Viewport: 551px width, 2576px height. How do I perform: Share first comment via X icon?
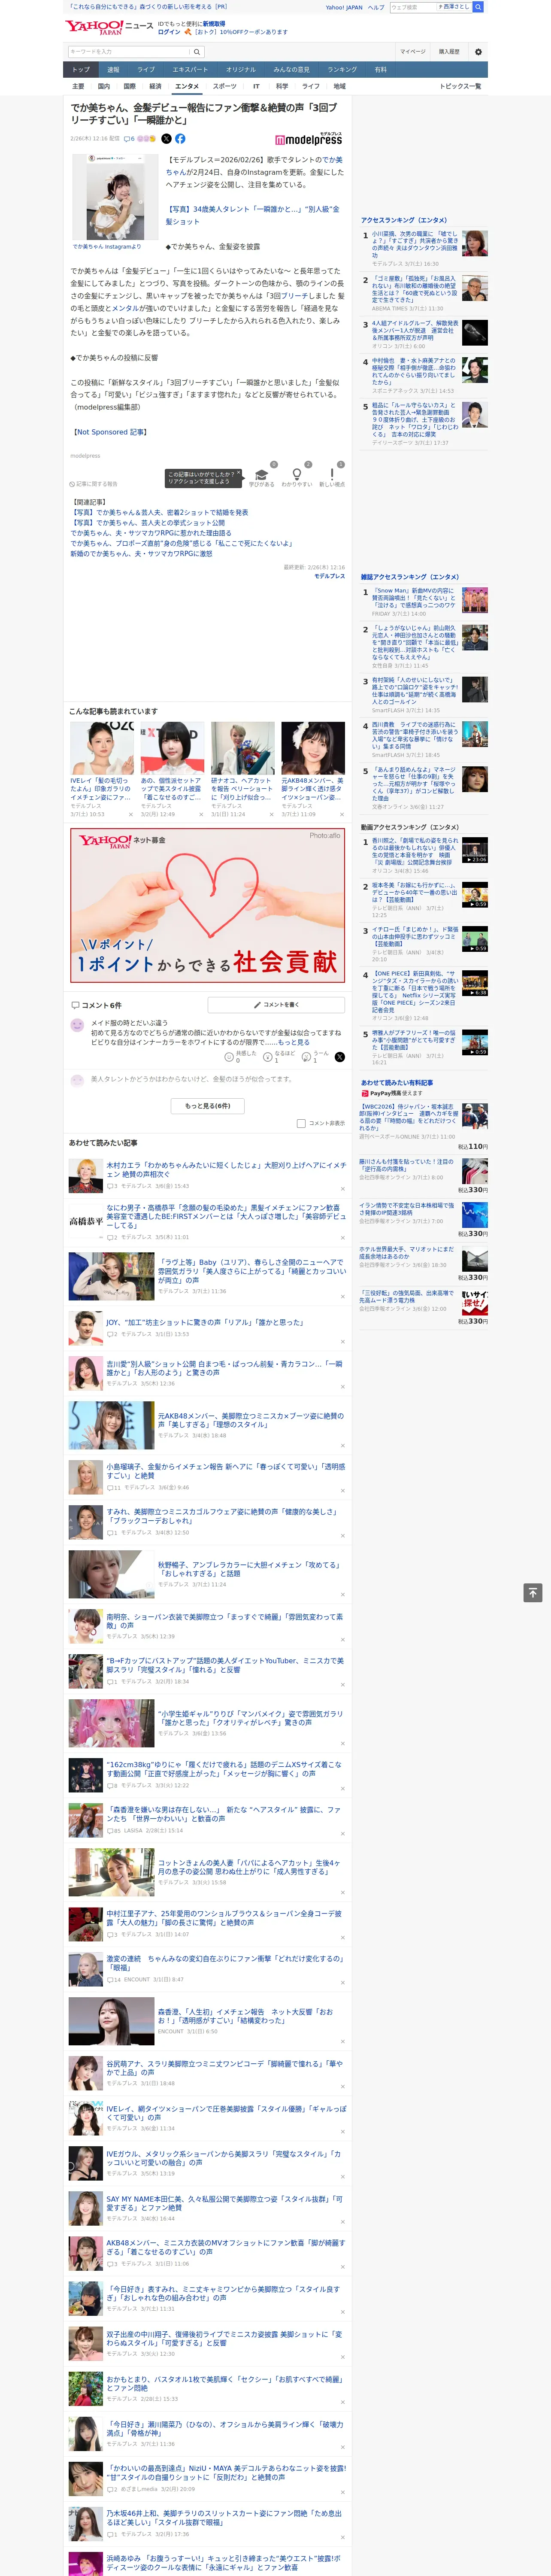[x=340, y=1057]
